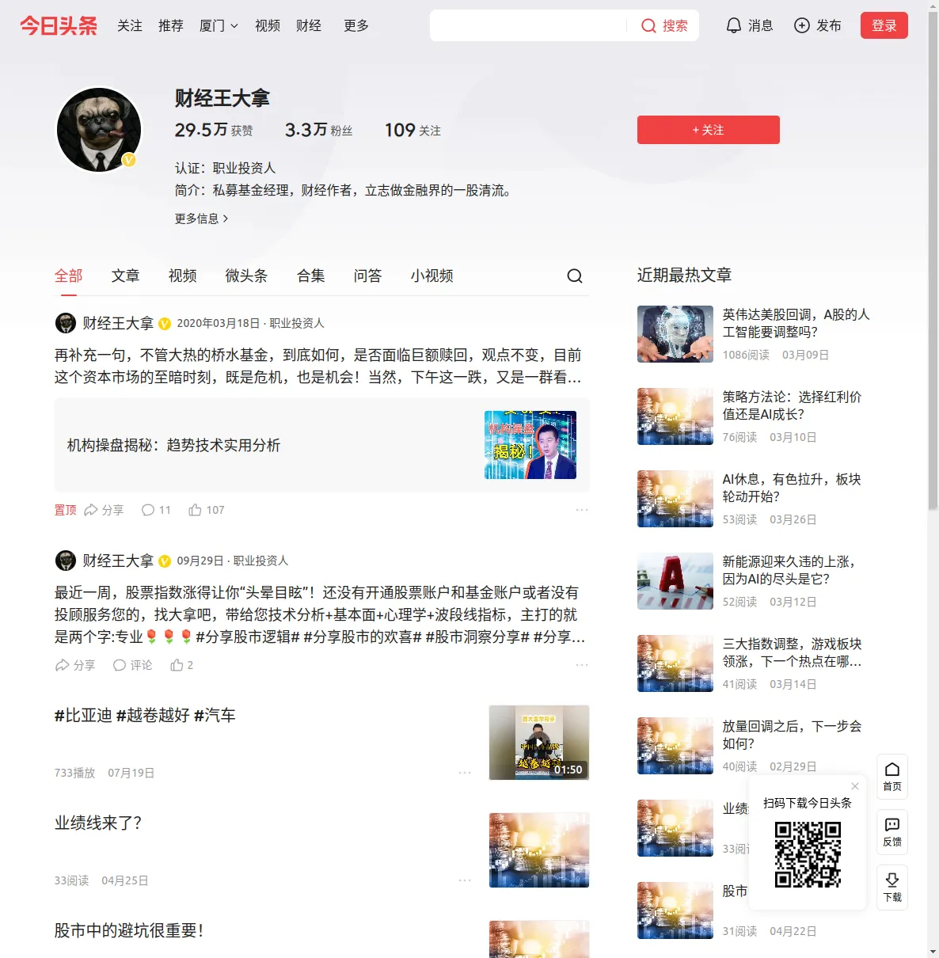Screen dimensions: 939x958
Task: Open more options on pinned post
Action: [582, 510]
